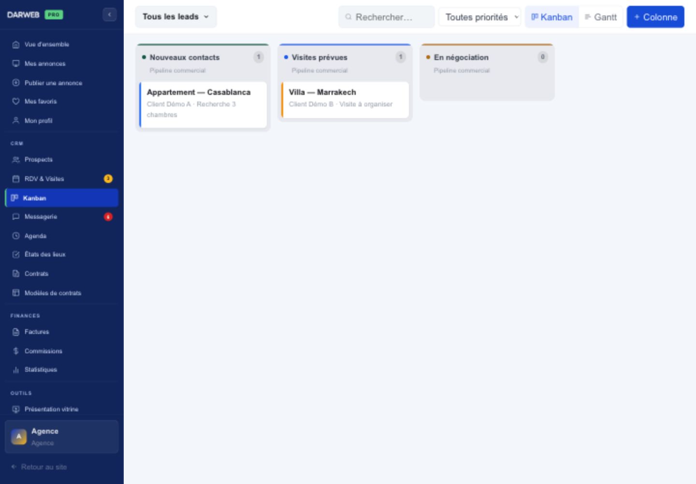The image size is (696, 484).
Task: Open Commissions menu item
Action: point(61,351)
